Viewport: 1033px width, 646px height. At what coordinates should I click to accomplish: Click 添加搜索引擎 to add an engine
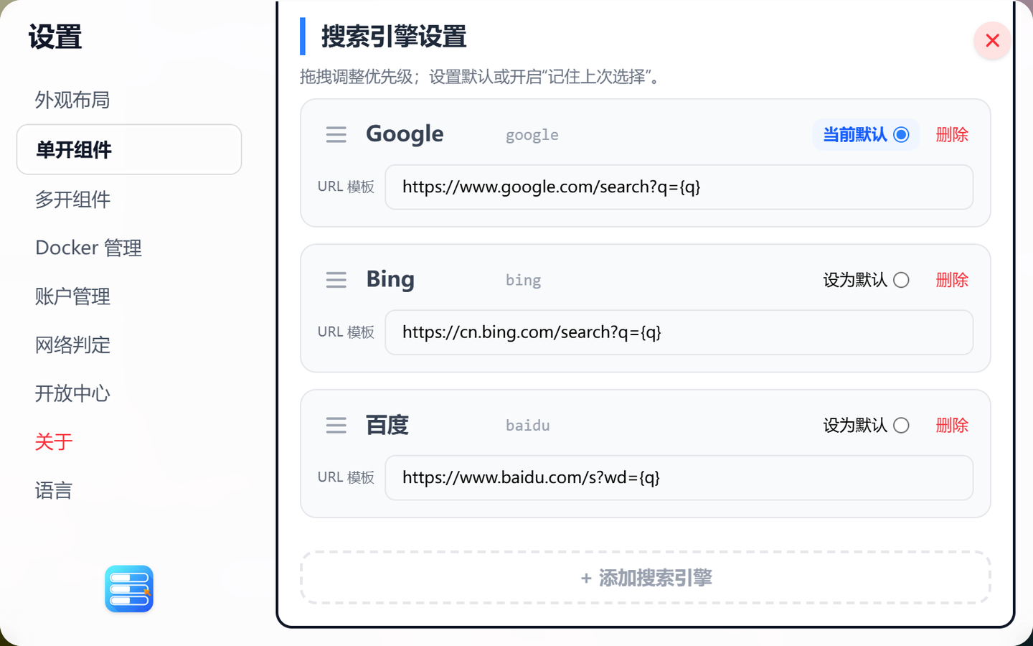[x=646, y=578]
